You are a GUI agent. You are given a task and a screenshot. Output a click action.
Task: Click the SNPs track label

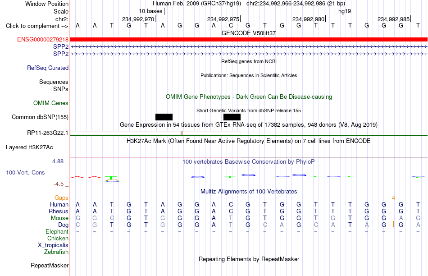pos(61,89)
